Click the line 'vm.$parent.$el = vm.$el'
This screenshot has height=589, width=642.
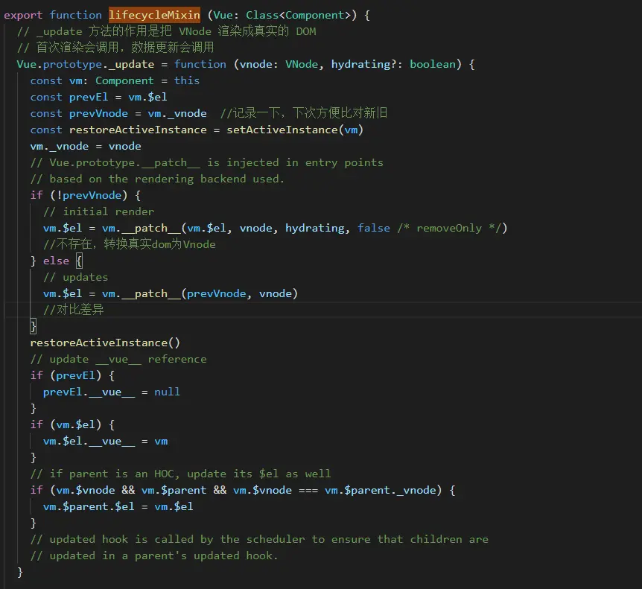point(118,506)
